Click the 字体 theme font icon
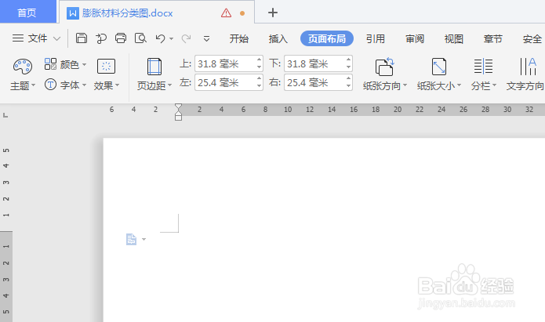This screenshot has width=545, height=322. pyautogui.click(x=50, y=85)
